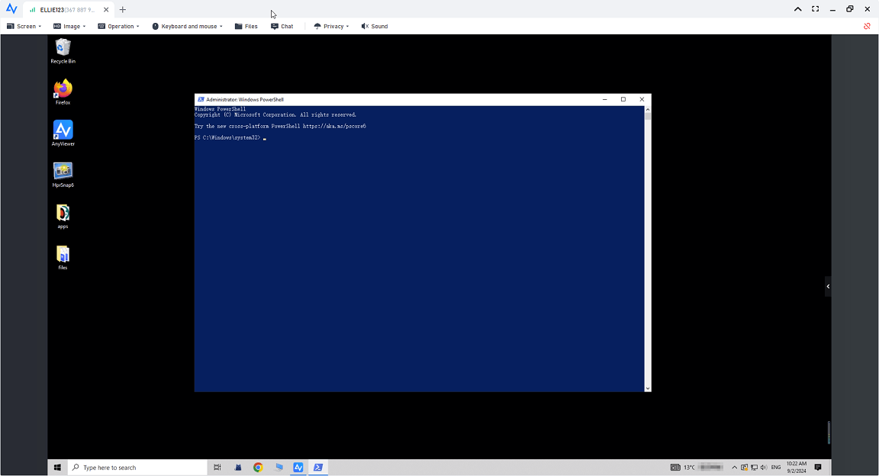Click the ENG language indicator

776,467
